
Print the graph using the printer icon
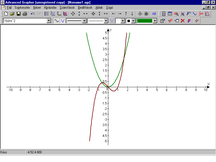tap(25, 14)
